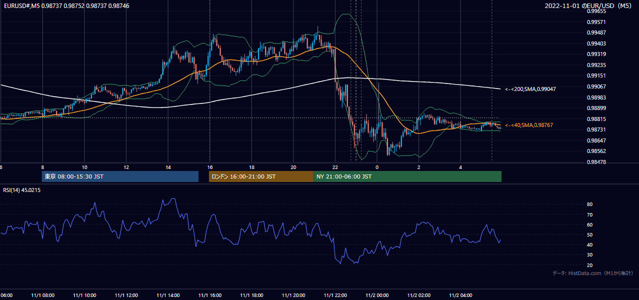The image size is (639, 300).
Task: Click bottom time label 11/2 00:00
Action: [x=377, y=295]
